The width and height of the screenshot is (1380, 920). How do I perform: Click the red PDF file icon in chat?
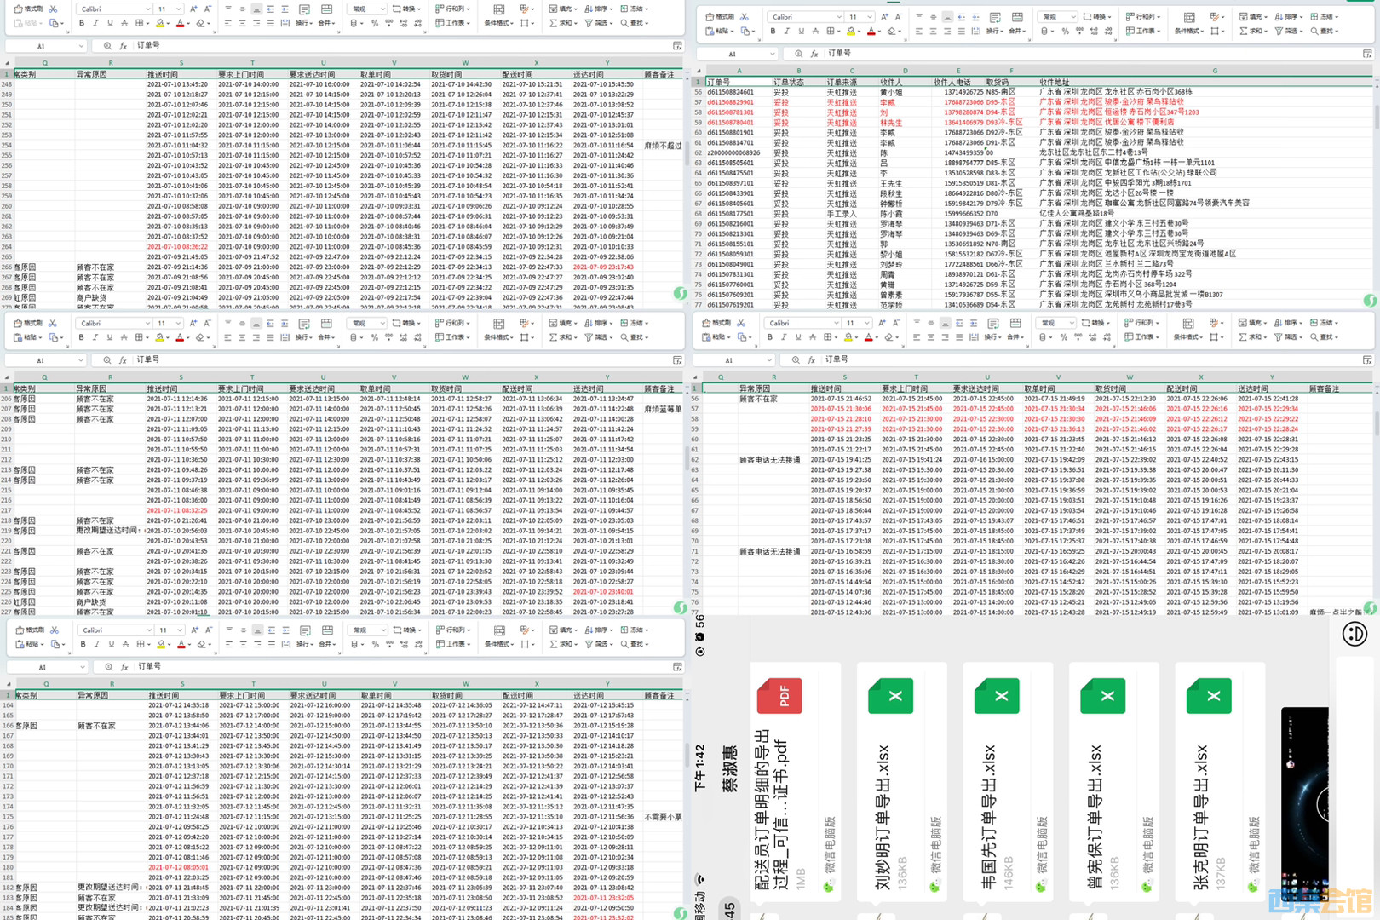[x=779, y=696]
